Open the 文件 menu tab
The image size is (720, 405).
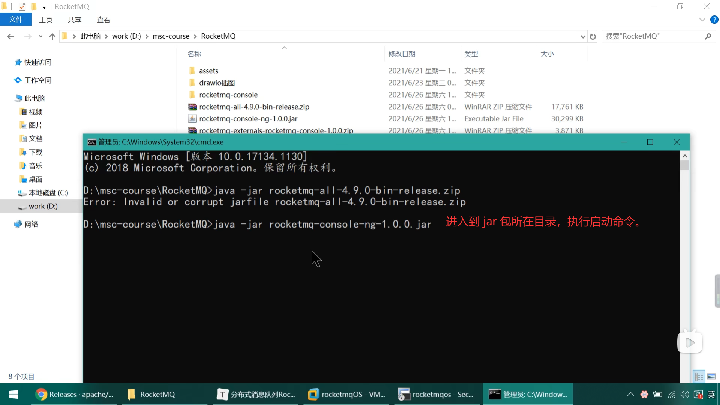[16, 19]
